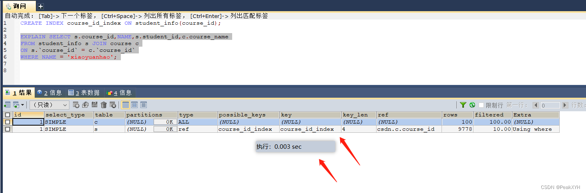Switch to text view mode
The width and height of the screenshot is (586, 193).
[144, 105]
